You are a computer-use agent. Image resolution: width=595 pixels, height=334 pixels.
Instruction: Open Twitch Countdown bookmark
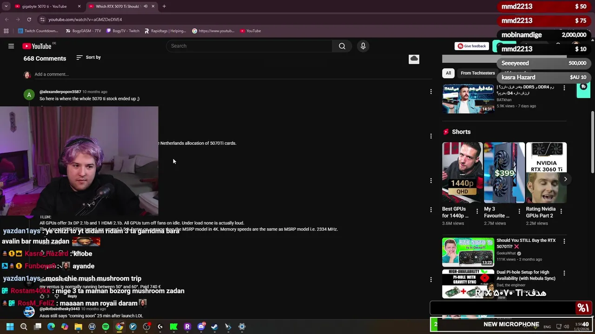click(38, 31)
